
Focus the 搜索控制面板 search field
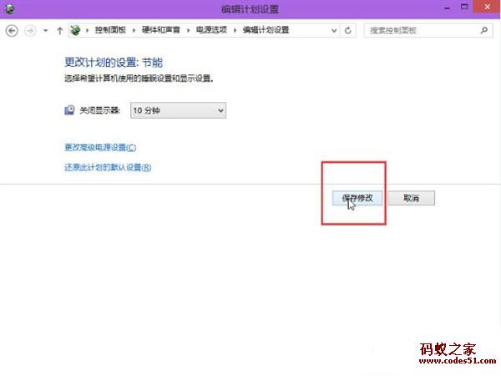tap(417, 30)
